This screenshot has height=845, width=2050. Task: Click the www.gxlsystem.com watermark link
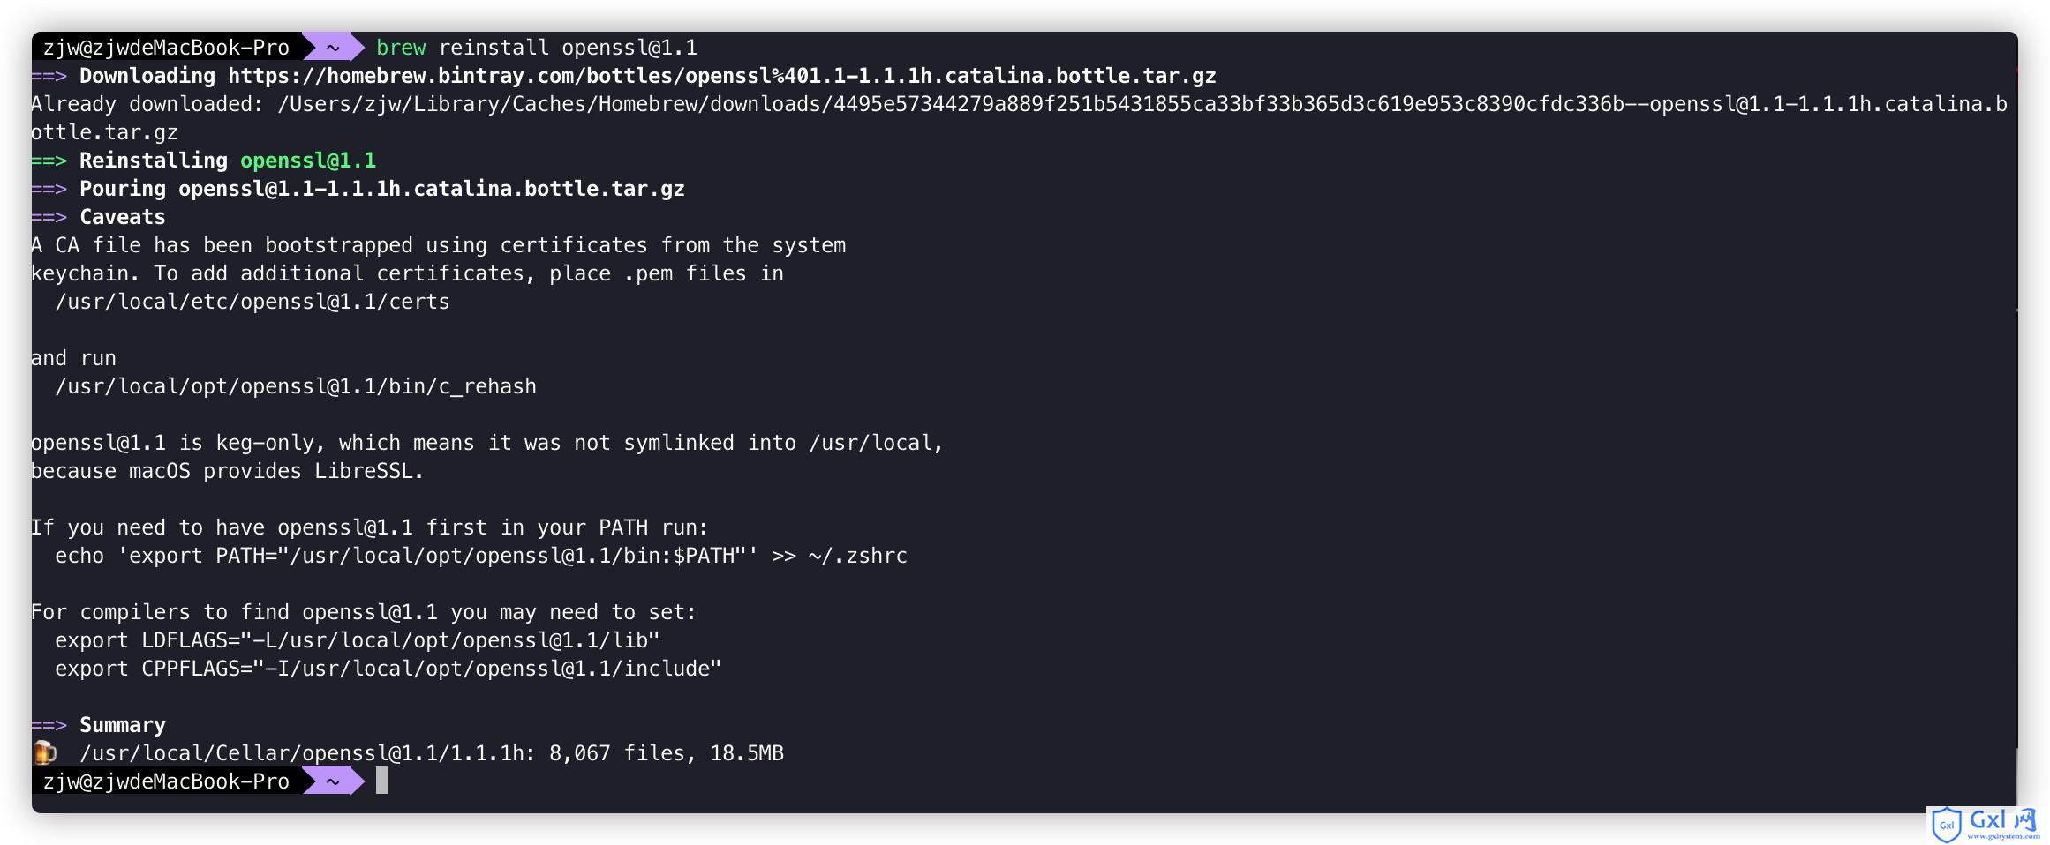(x=2003, y=836)
